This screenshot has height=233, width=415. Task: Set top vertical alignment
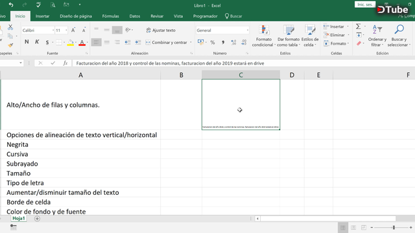click(97, 30)
